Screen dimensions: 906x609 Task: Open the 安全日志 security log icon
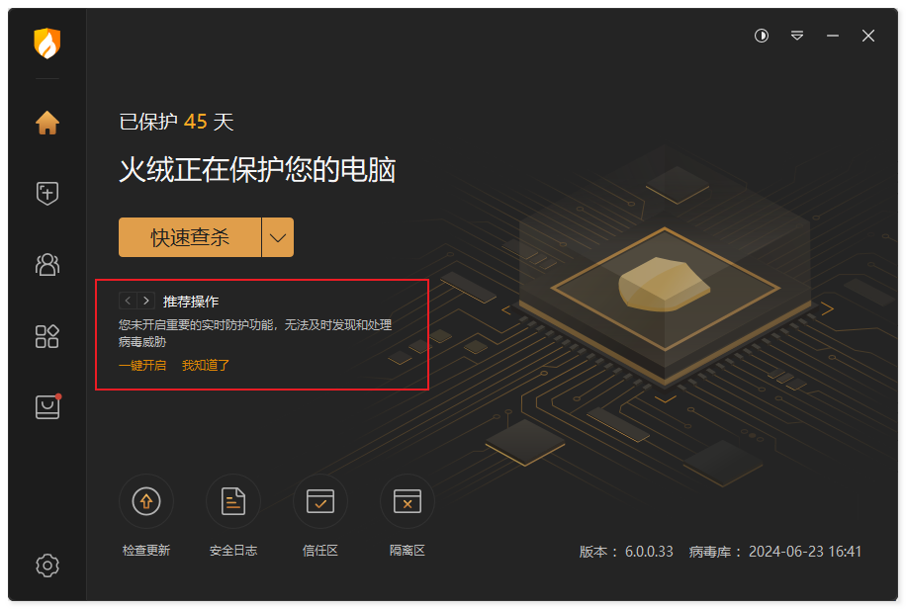click(233, 501)
